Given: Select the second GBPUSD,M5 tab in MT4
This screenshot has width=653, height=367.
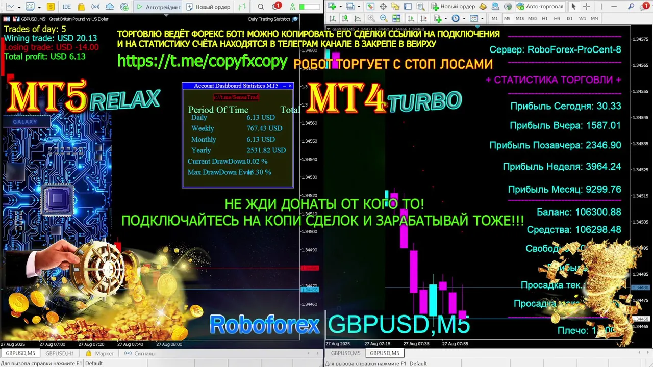Looking at the screenshot, I should coord(385,353).
